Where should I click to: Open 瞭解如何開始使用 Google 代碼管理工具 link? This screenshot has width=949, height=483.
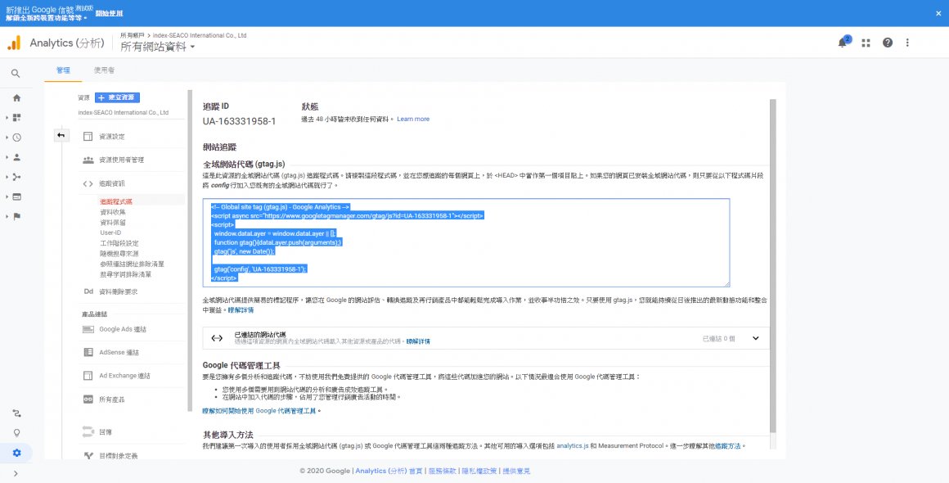click(x=259, y=411)
